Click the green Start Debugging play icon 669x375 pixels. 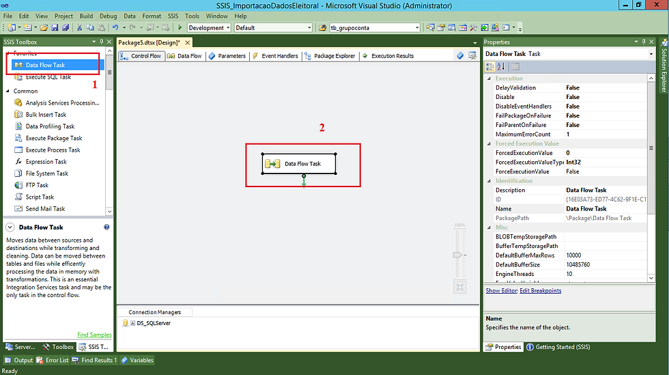point(180,28)
